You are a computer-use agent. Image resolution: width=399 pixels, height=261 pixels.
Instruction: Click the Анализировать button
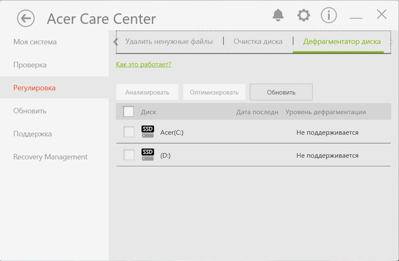[147, 92]
